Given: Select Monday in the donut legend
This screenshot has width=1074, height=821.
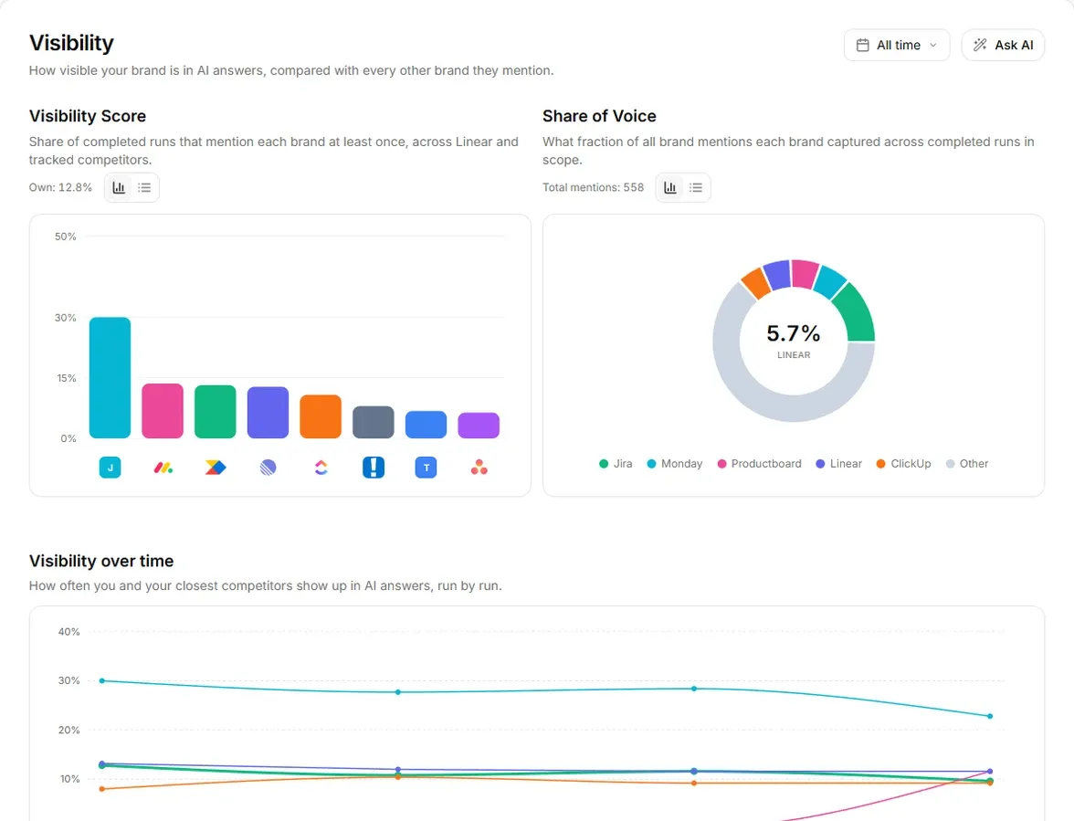Looking at the screenshot, I should click(675, 464).
